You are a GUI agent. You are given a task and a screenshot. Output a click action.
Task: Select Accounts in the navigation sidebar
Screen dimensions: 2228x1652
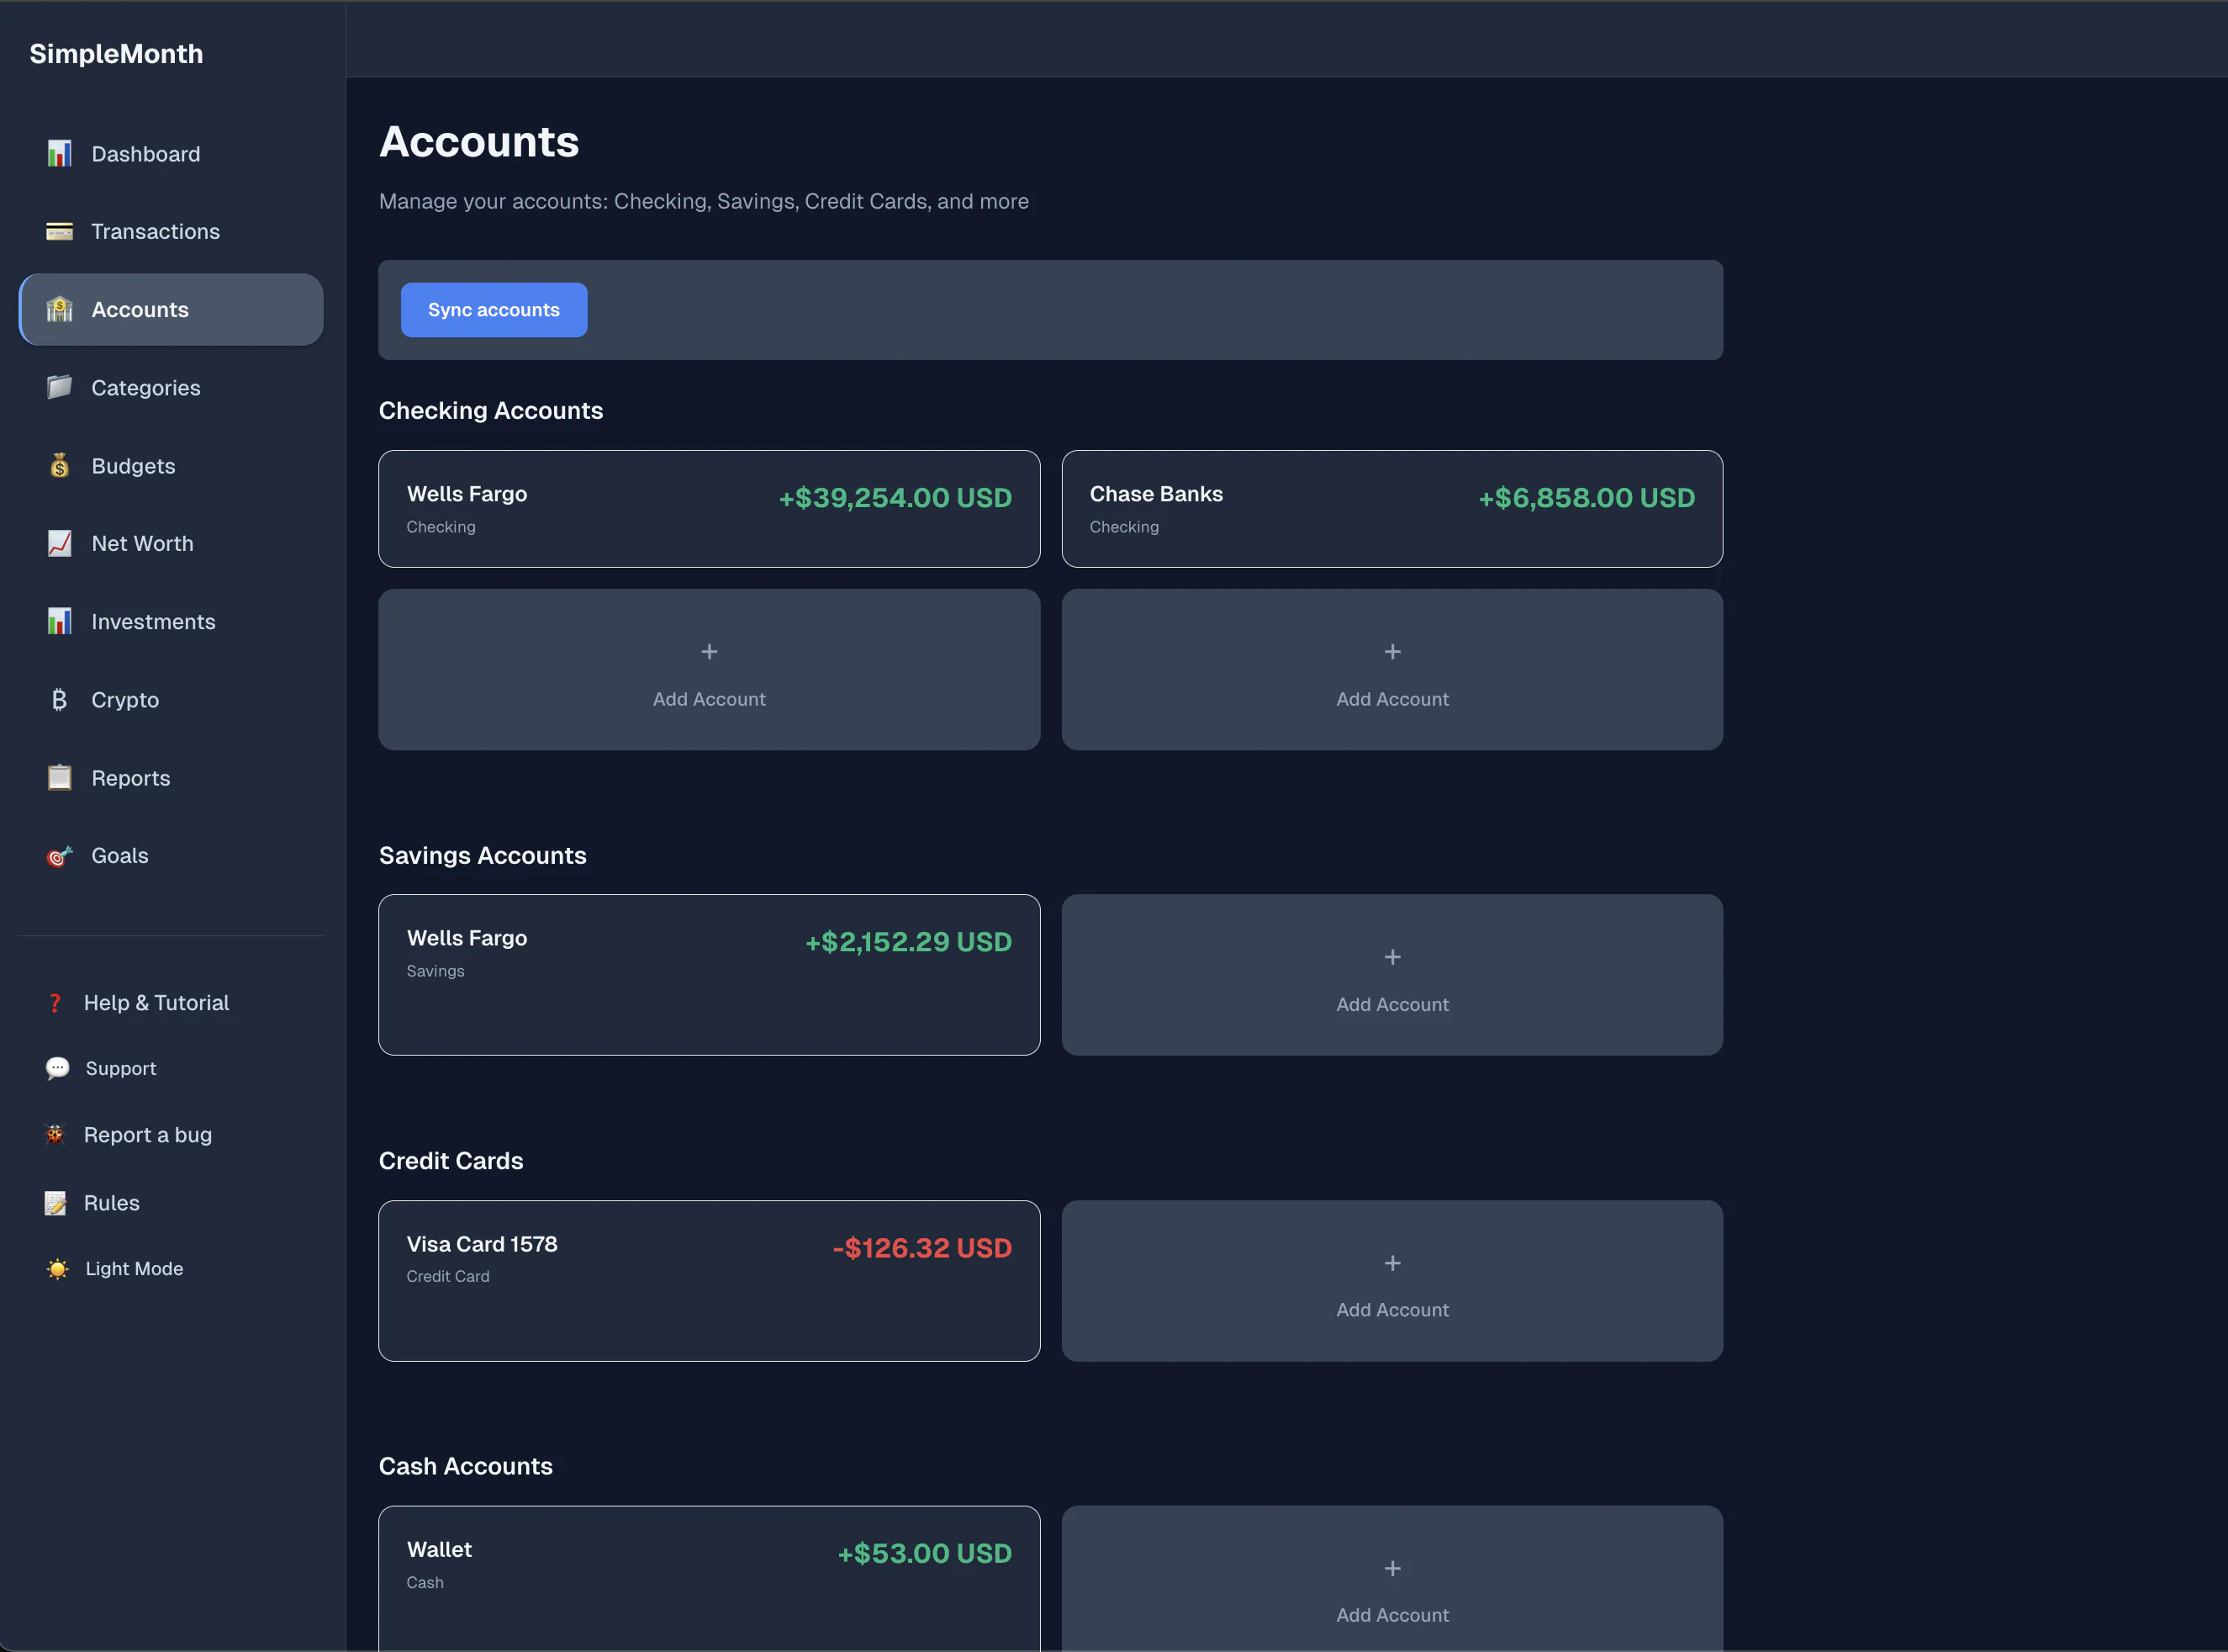click(140, 309)
